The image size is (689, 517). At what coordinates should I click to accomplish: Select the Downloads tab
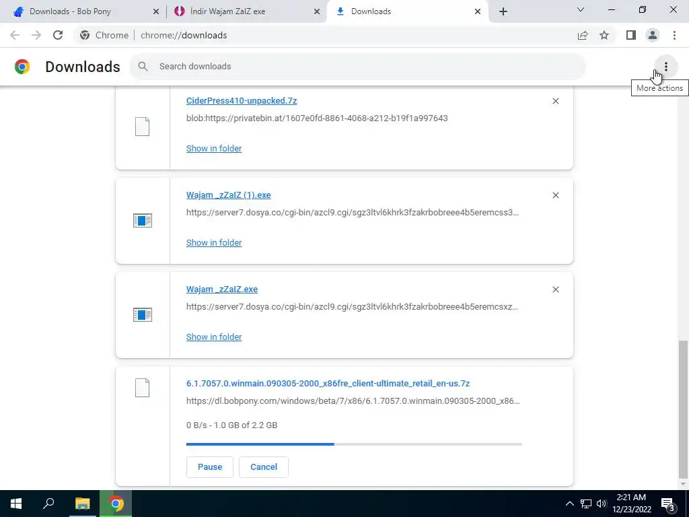(408, 11)
